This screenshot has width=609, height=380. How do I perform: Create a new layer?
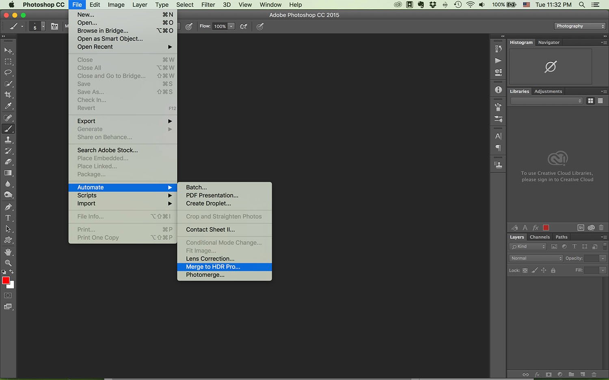[x=582, y=375]
